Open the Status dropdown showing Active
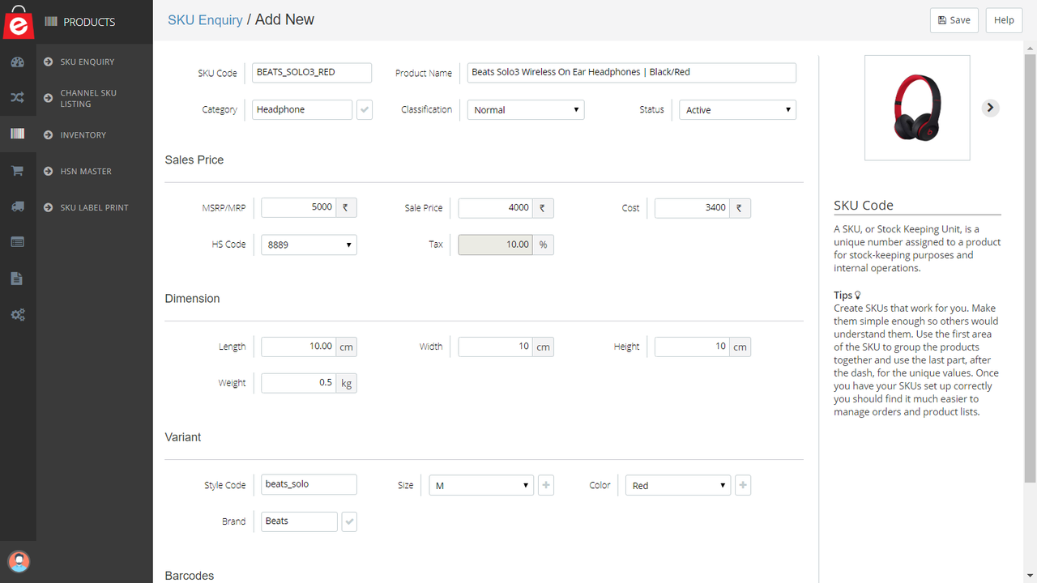 (x=737, y=109)
